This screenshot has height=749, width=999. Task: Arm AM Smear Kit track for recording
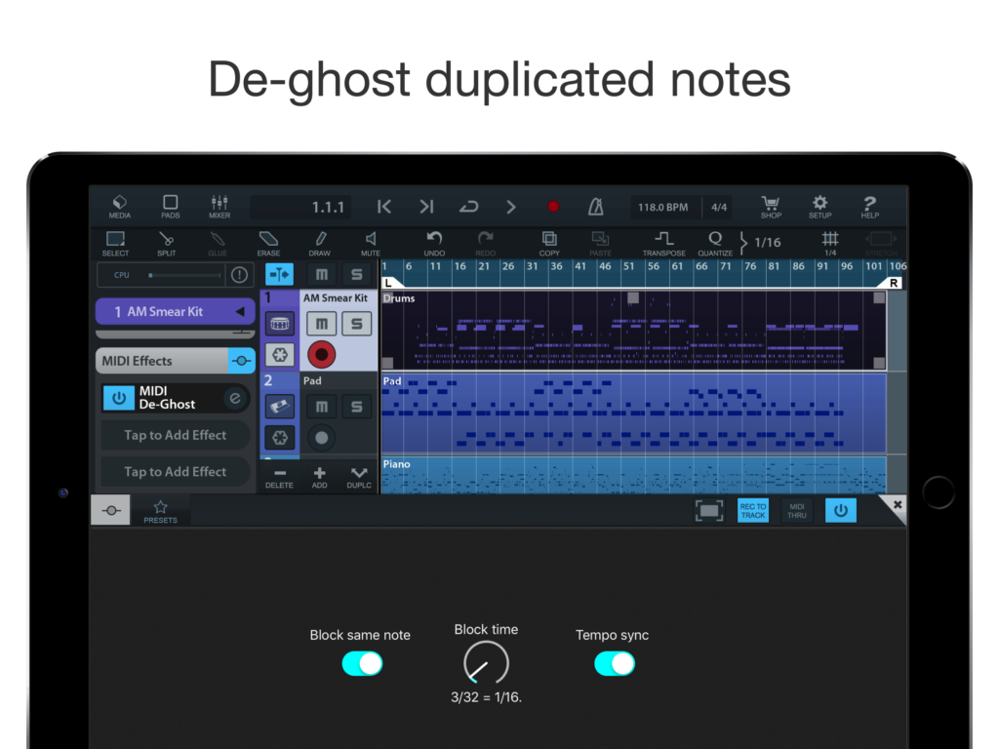322,355
